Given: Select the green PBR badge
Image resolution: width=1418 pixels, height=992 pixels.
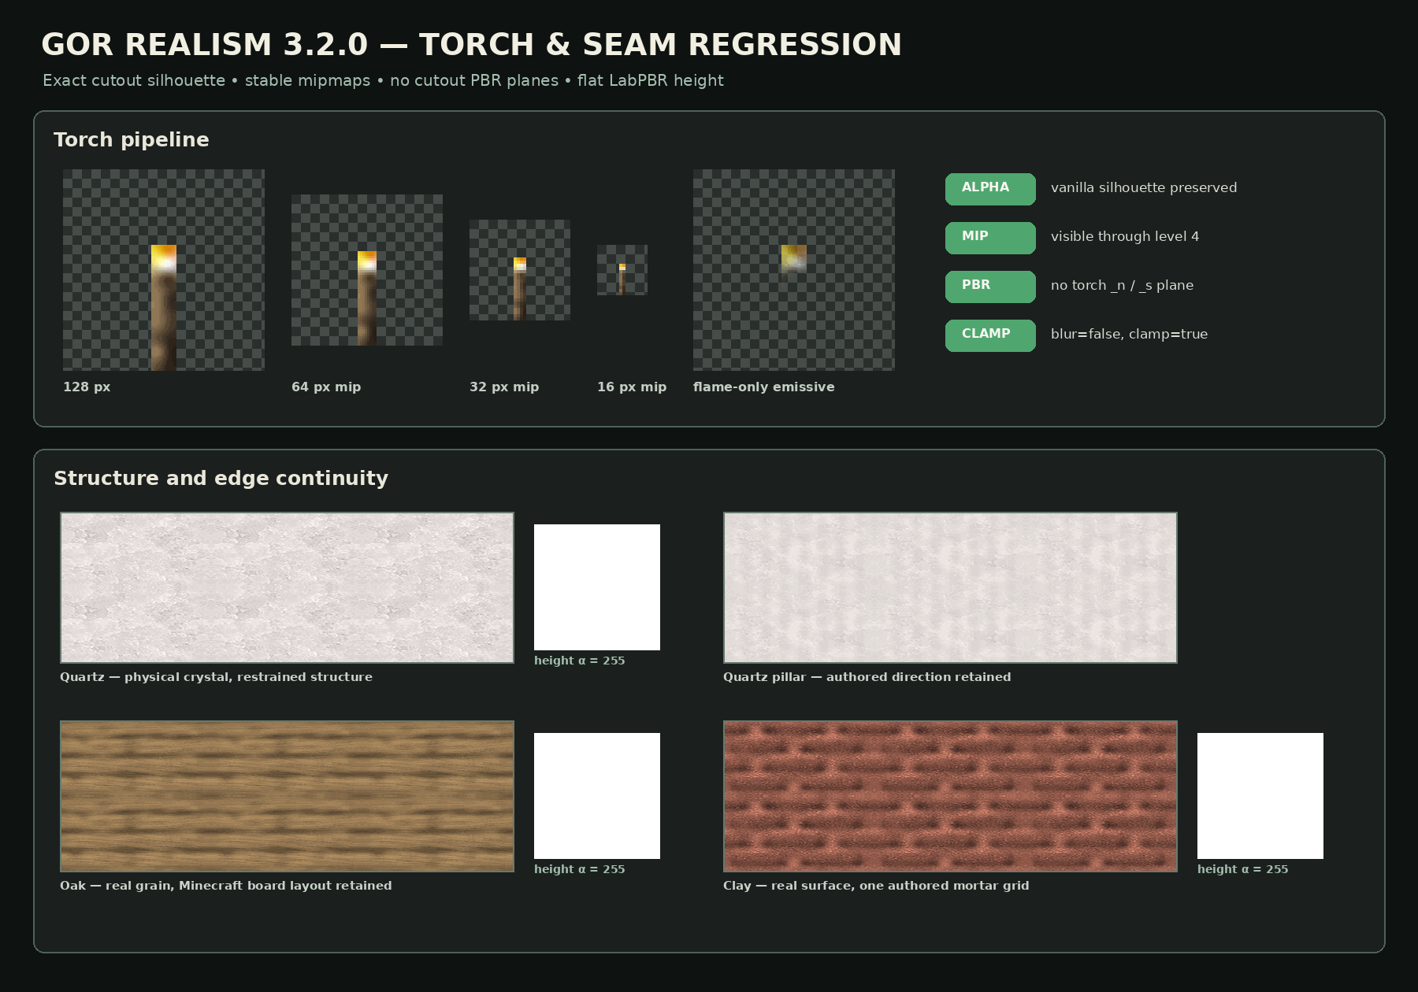Looking at the screenshot, I should (990, 287).
